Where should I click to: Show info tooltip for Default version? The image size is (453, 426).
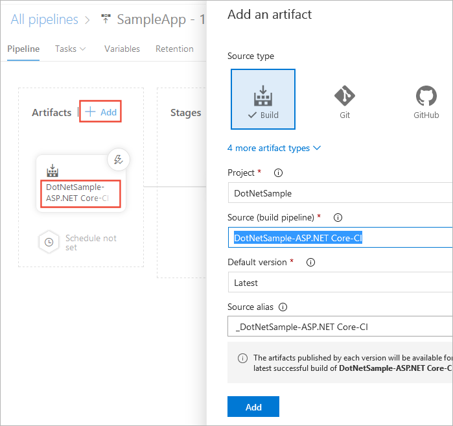[x=310, y=262]
